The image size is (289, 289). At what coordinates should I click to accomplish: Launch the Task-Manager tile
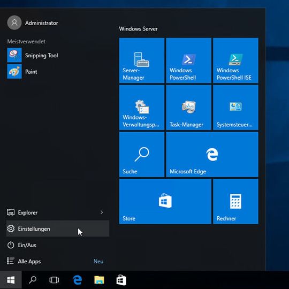coord(188,108)
